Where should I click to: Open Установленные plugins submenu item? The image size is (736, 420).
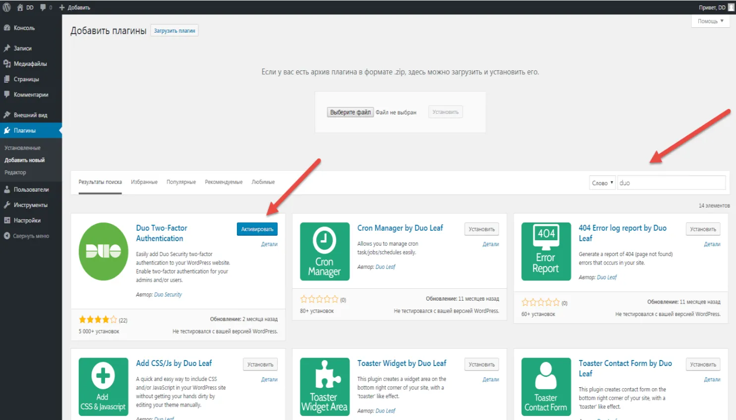pyautogui.click(x=23, y=148)
